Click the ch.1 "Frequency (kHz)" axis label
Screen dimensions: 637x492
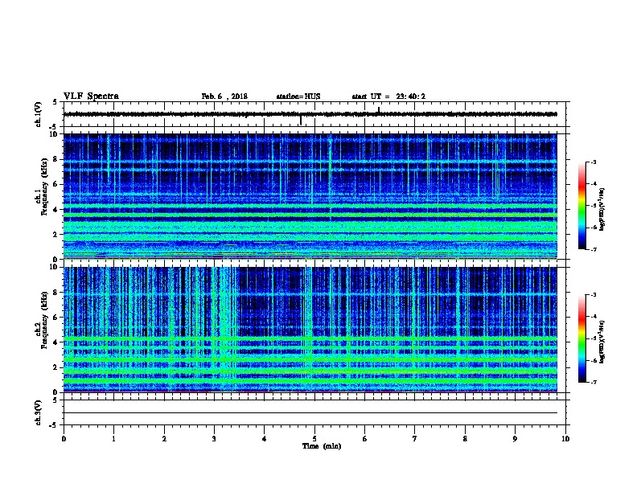[44, 187]
